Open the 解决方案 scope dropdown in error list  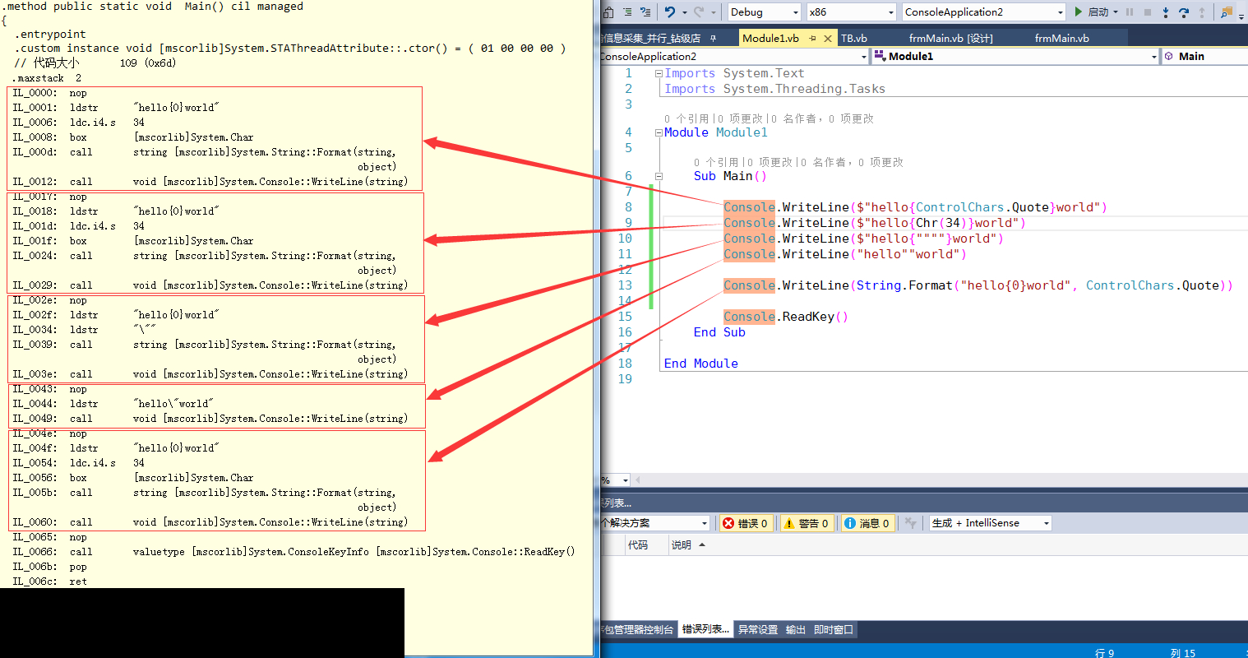(x=655, y=523)
